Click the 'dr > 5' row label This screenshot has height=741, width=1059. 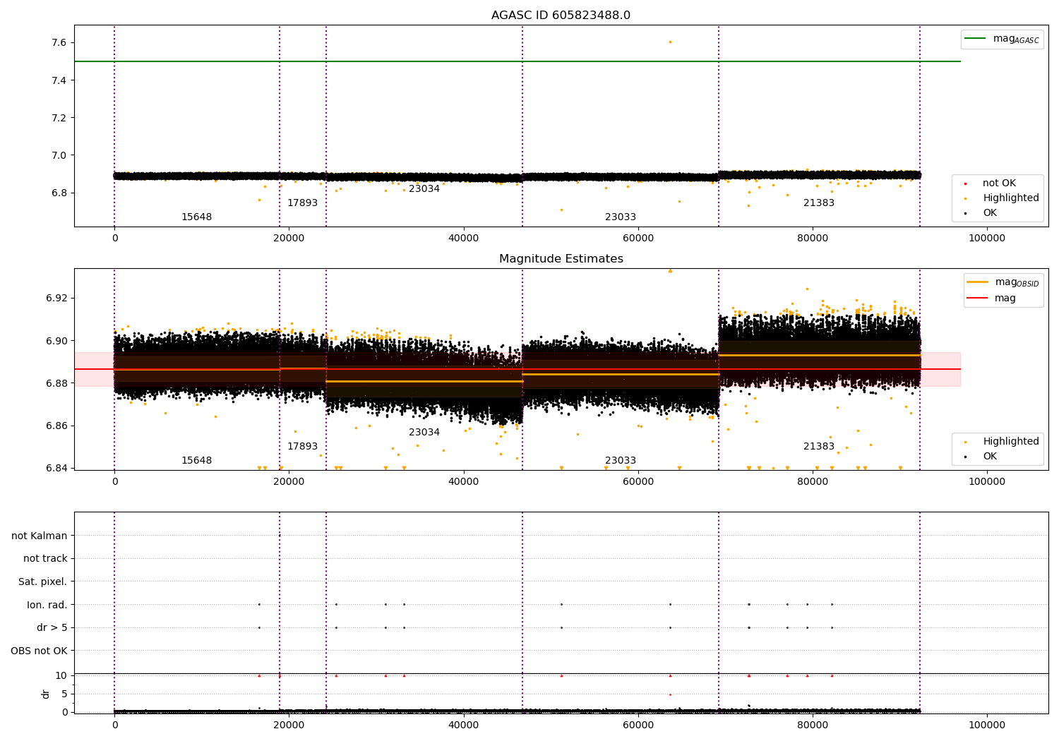click(x=52, y=628)
